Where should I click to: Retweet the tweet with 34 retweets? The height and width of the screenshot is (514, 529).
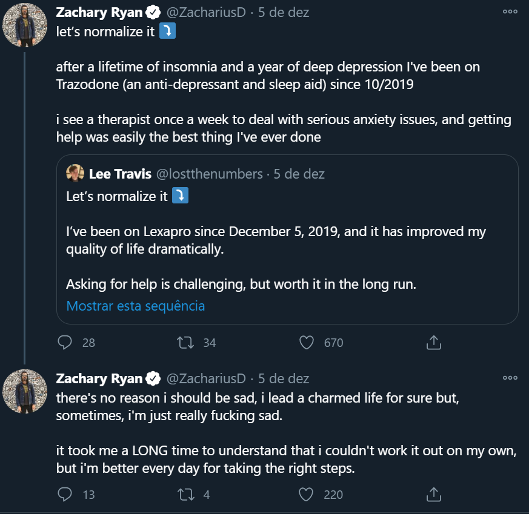(185, 343)
